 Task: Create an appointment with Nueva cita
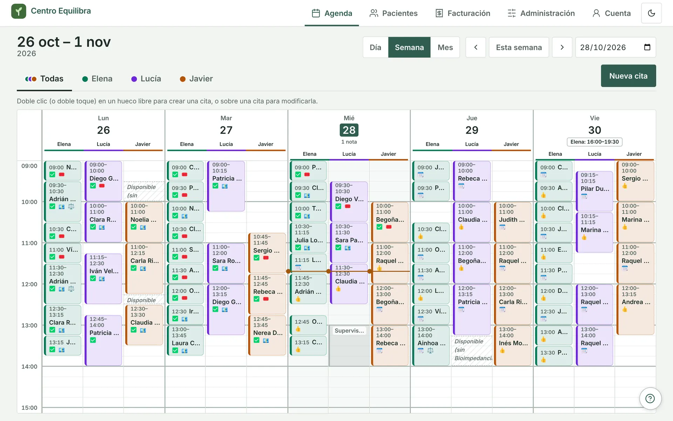click(628, 76)
